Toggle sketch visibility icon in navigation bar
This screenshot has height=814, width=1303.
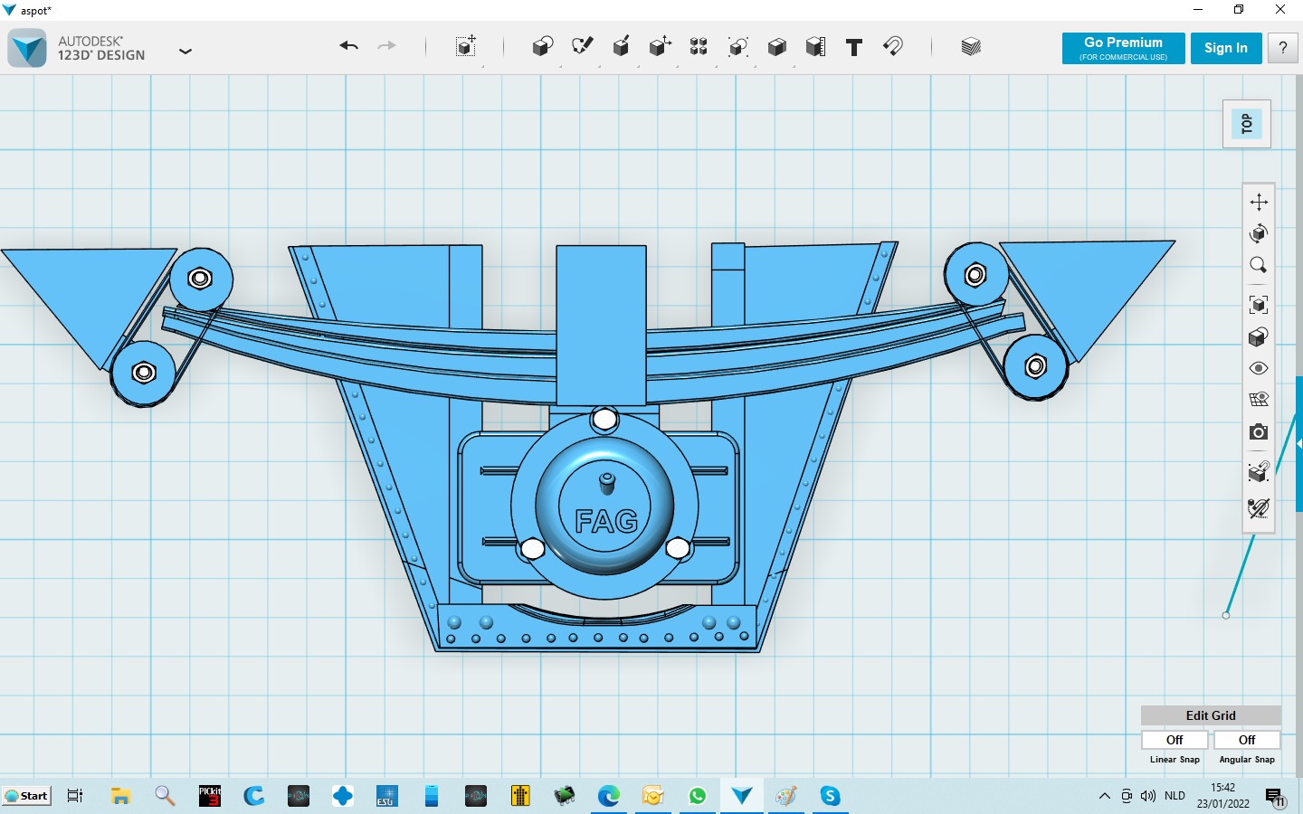[1259, 508]
